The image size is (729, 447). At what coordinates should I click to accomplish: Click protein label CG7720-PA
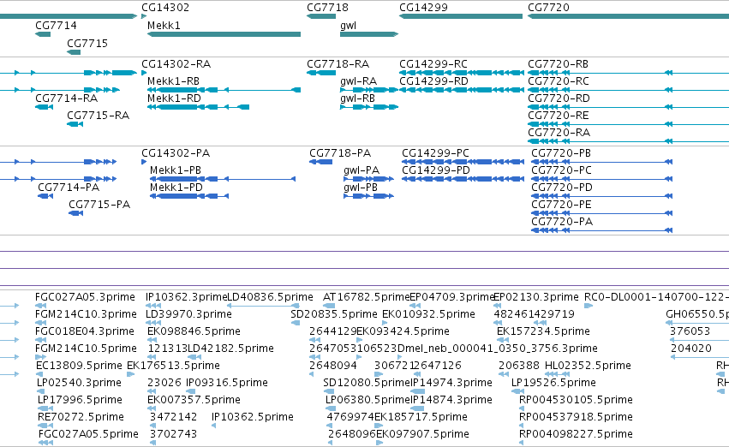[562, 222]
